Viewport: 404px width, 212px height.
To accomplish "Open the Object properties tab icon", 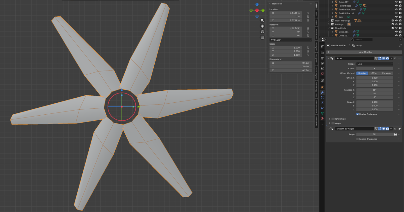I will (322, 87).
